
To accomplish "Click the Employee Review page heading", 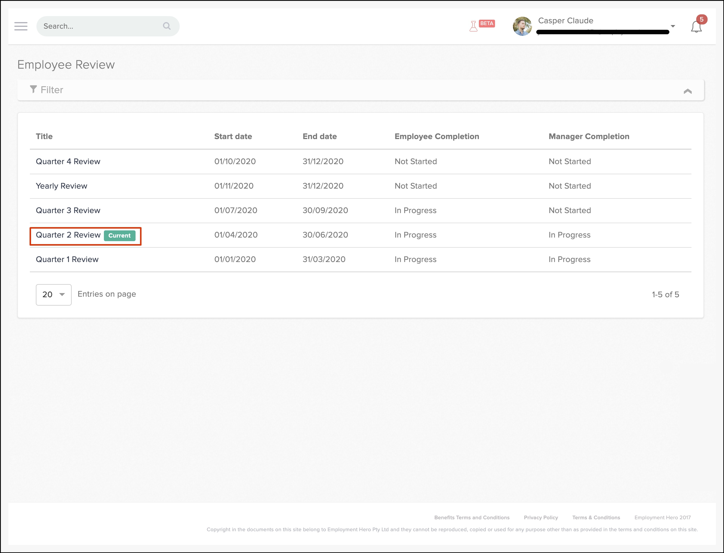I will pyautogui.click(x=66, y=64).
